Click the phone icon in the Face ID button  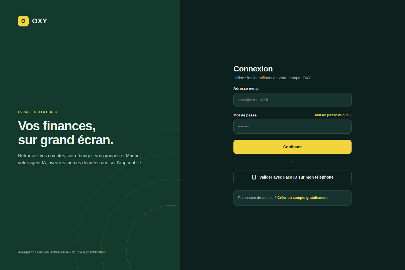coord(254,177)
